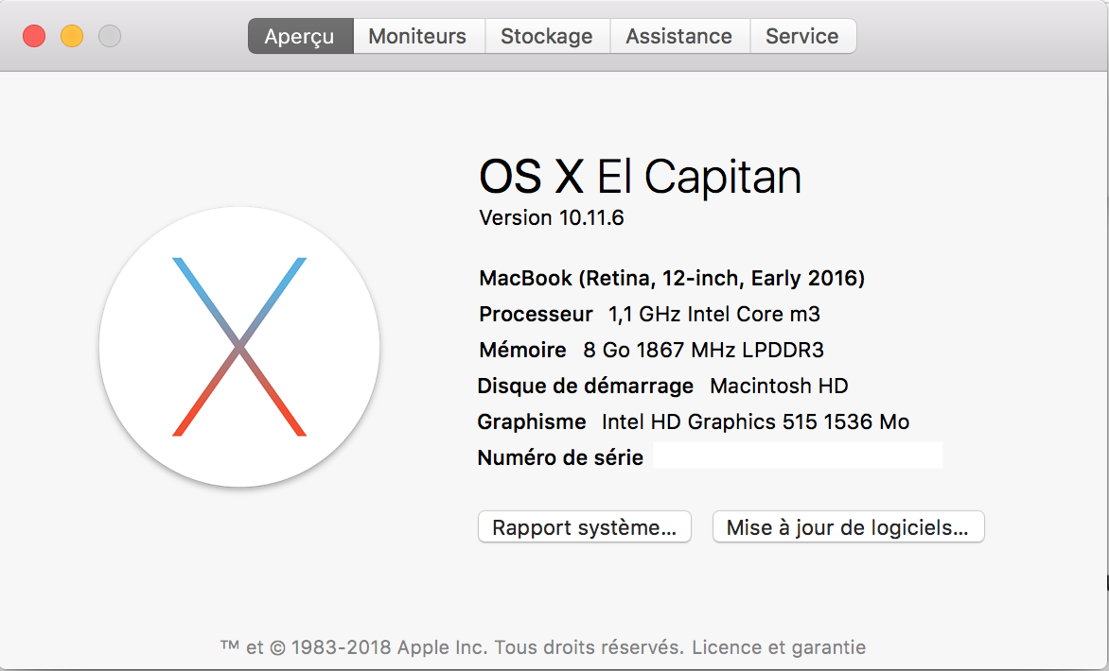The image size is (1109, 671).
Task: Show the Service tab
Action: pyautogui.click(x=801, y=37)
